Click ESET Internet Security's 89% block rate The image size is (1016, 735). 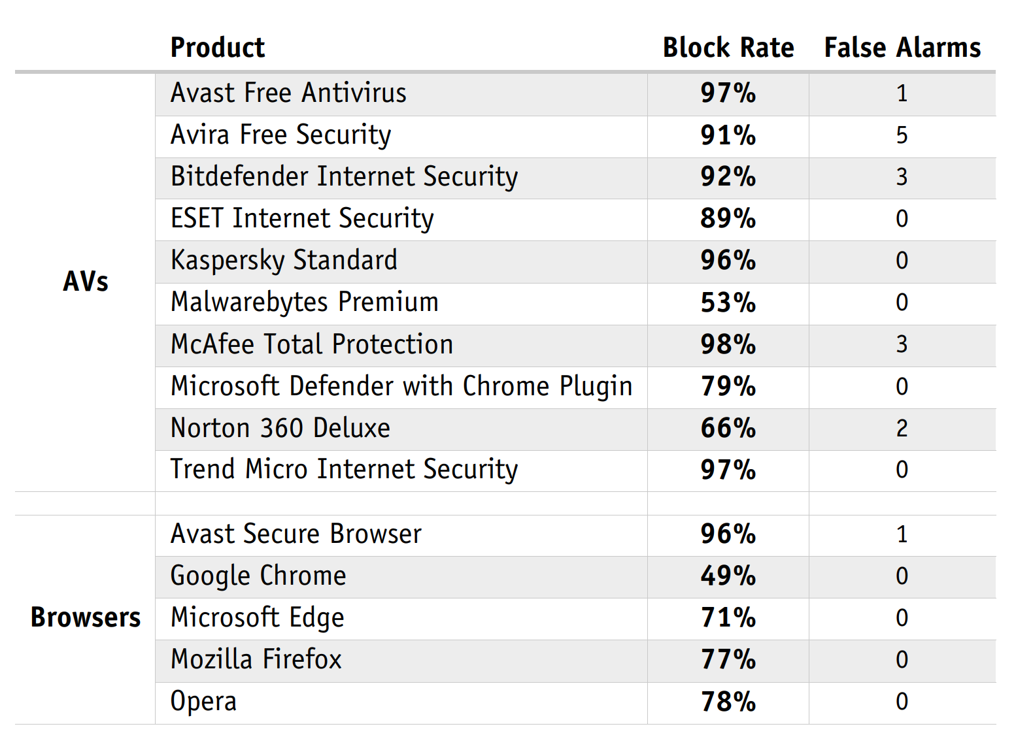(x=728, y=219)
